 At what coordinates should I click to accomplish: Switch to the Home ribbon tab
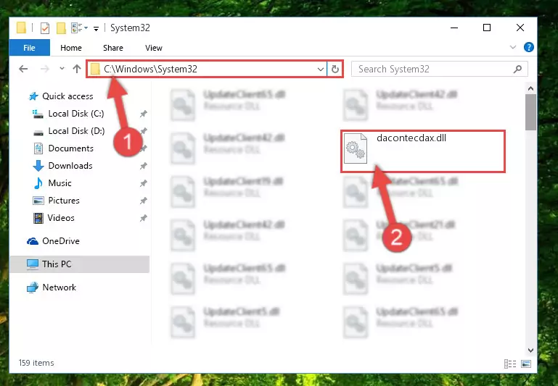pos(71,48)
